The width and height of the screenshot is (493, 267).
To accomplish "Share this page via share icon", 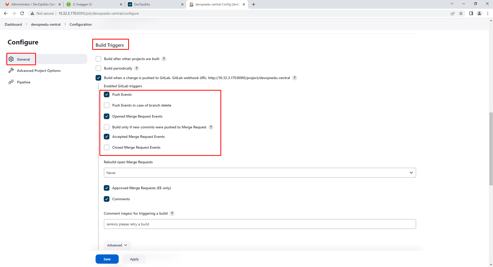I will [453, 13].
